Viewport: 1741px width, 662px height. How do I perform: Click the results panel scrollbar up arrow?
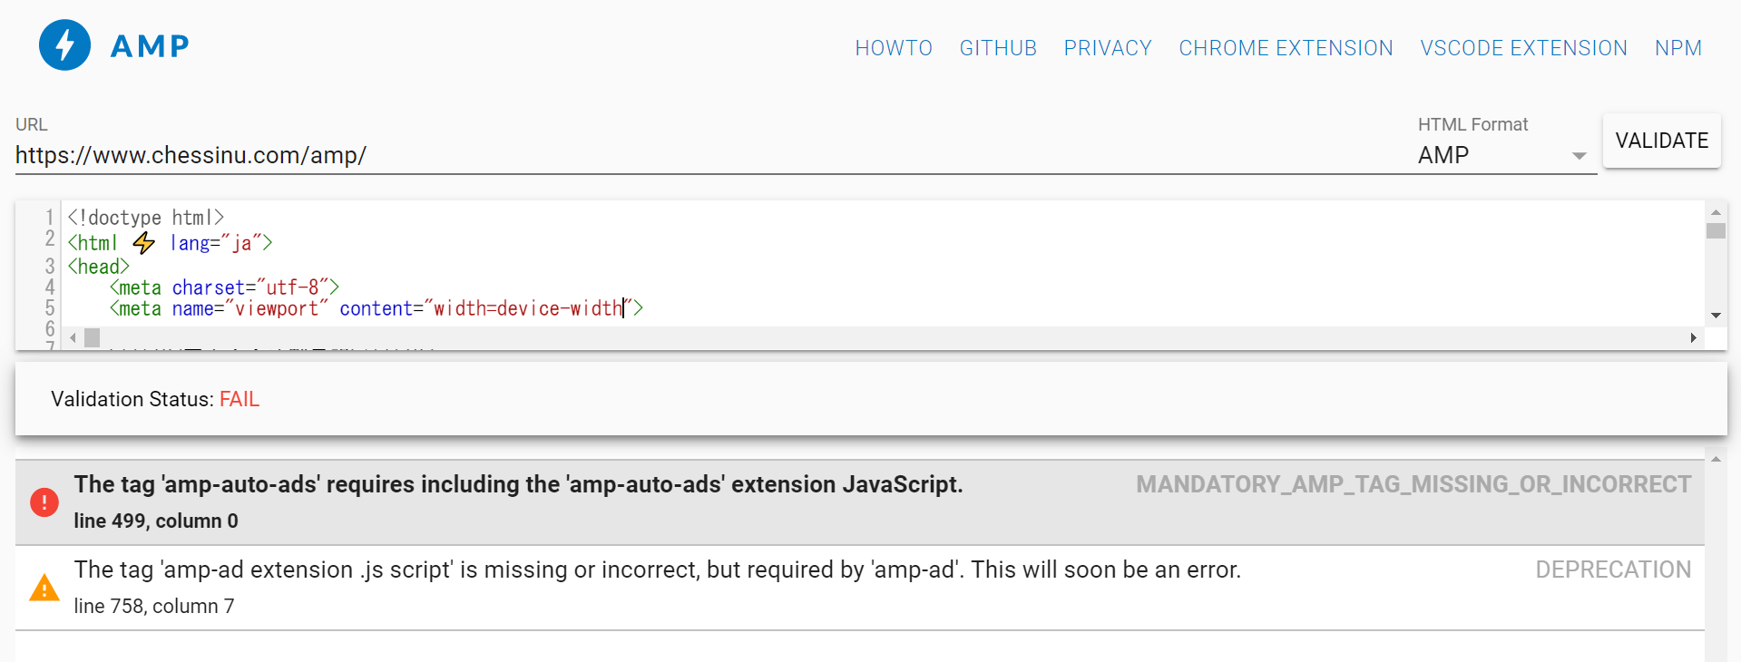[x=1716, y=459]
